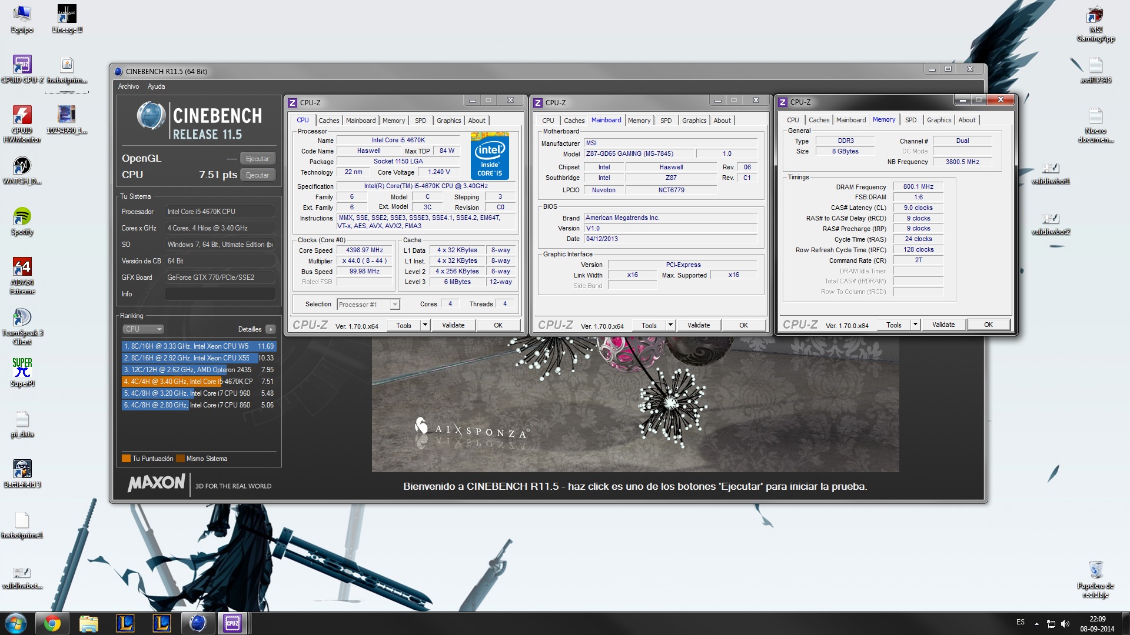Open Archivo menu in Cinebench
Viewport: 1130px width, 635px height.
click(x=128, y=86)
